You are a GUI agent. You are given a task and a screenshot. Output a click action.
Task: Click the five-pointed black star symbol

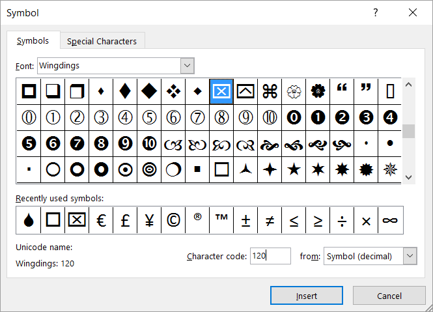click(294, 169)
